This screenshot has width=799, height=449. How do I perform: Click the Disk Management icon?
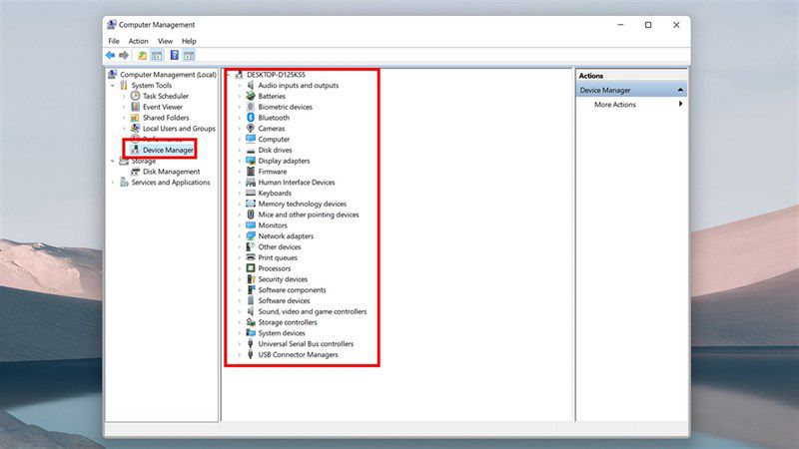point(135,172)
